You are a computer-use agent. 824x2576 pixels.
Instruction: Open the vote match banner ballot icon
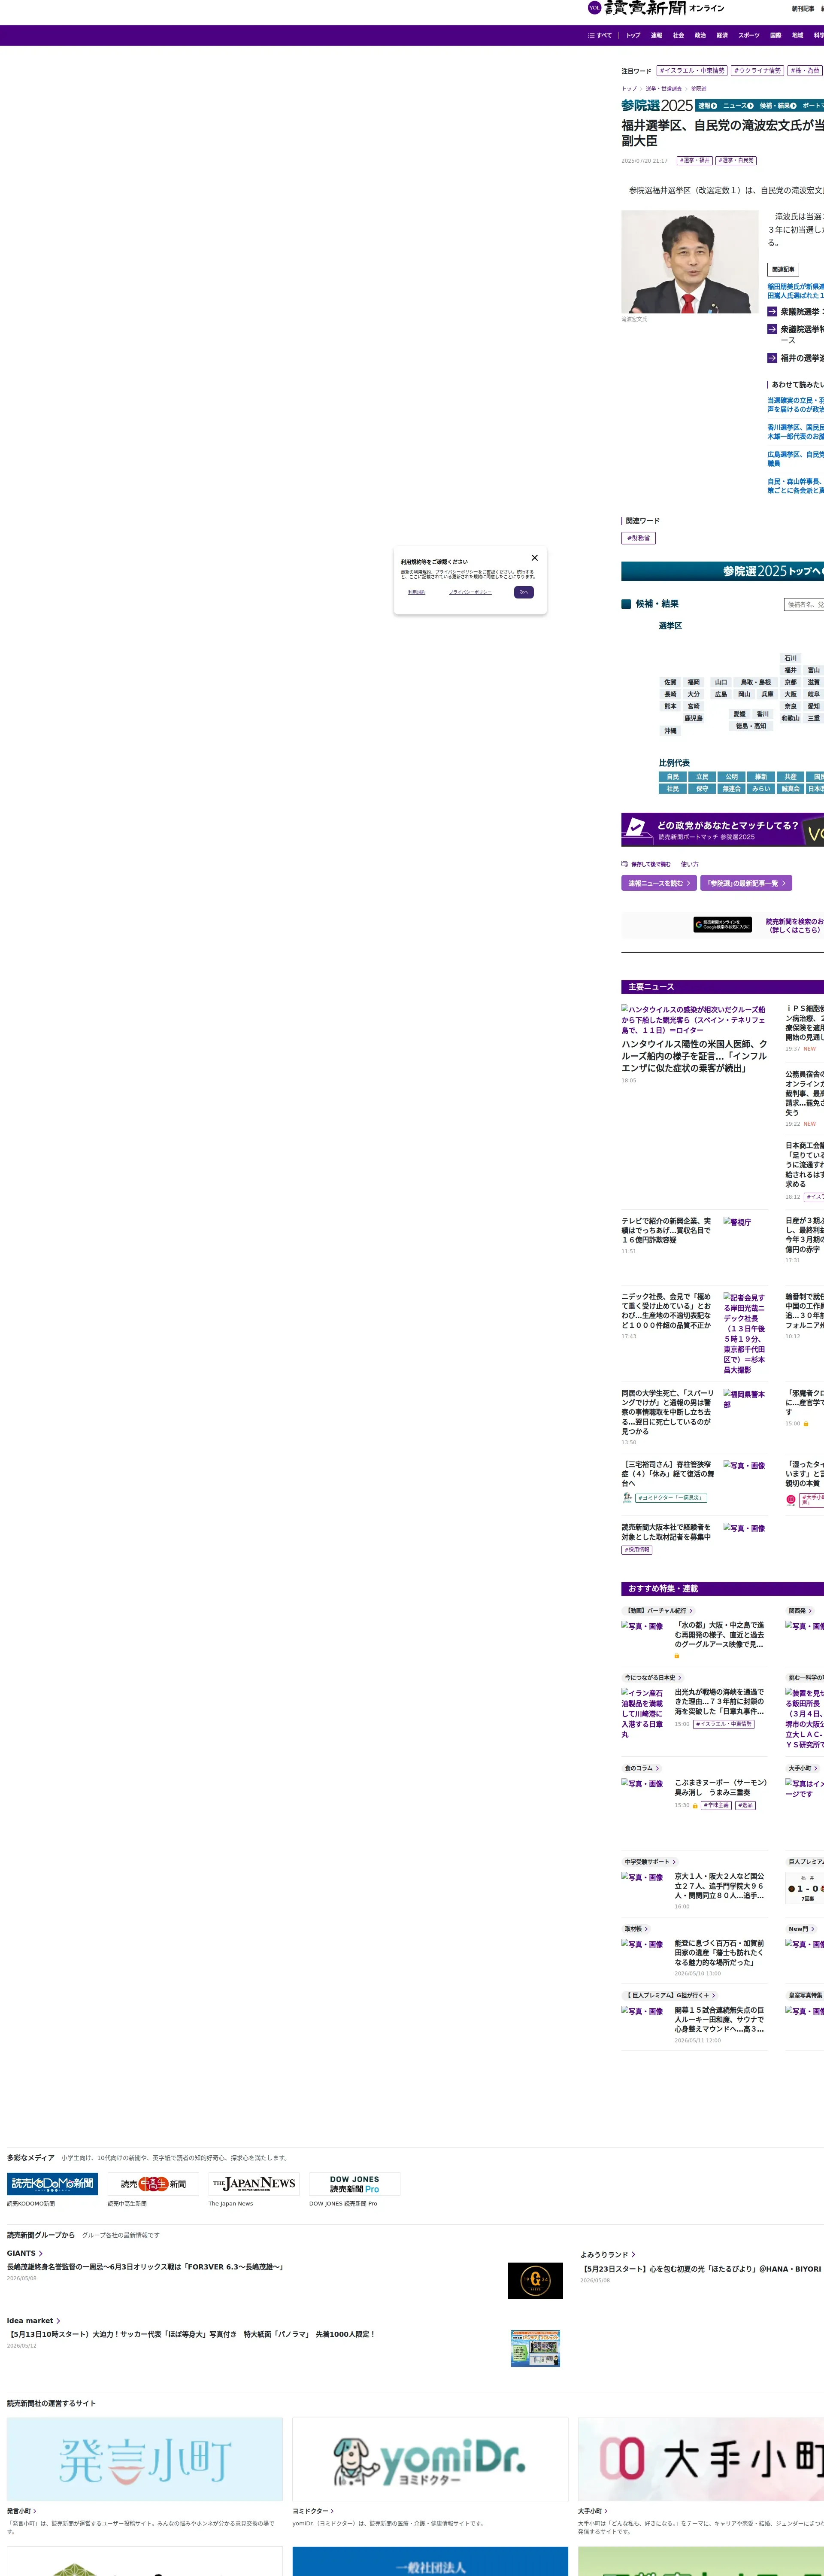click(636, 829)
